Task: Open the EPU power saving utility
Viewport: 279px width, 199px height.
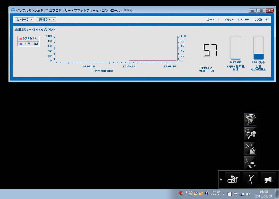Action: [x=233, y=179]
